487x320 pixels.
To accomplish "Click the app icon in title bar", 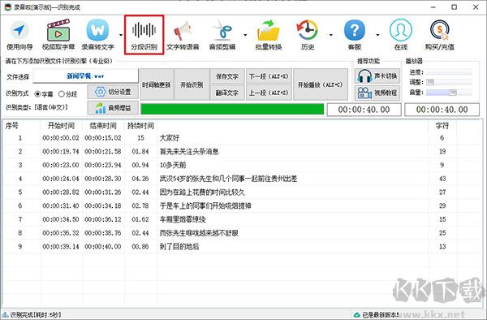I will (8, 6).
